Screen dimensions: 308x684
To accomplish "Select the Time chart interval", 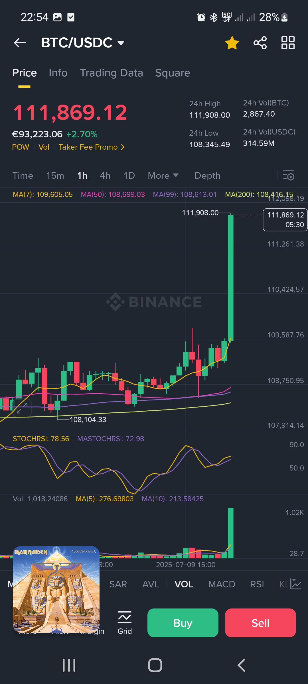I will pos(23,176).
